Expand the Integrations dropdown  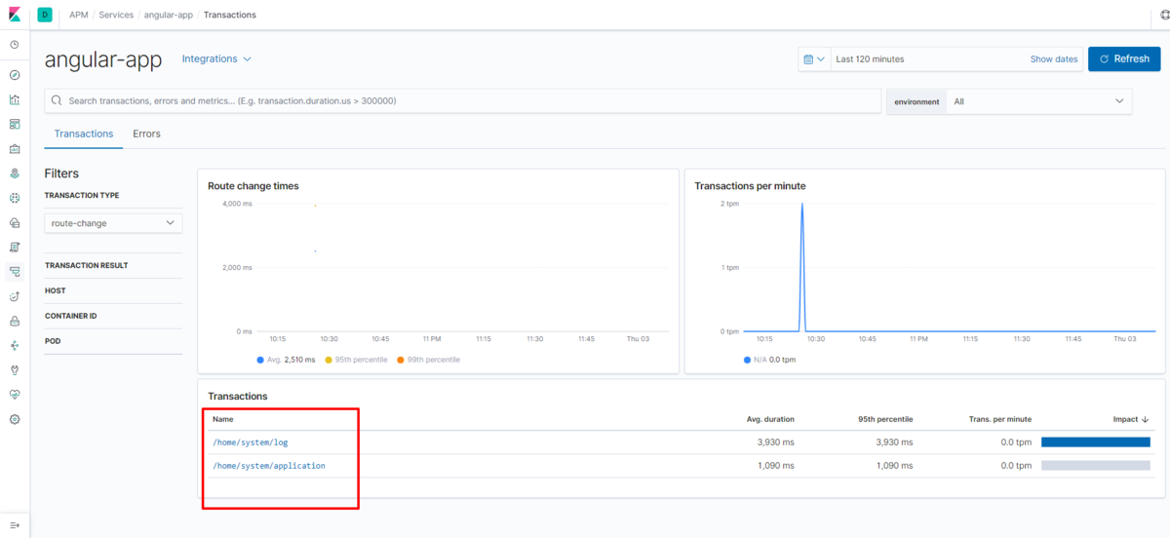pos(216,58)
